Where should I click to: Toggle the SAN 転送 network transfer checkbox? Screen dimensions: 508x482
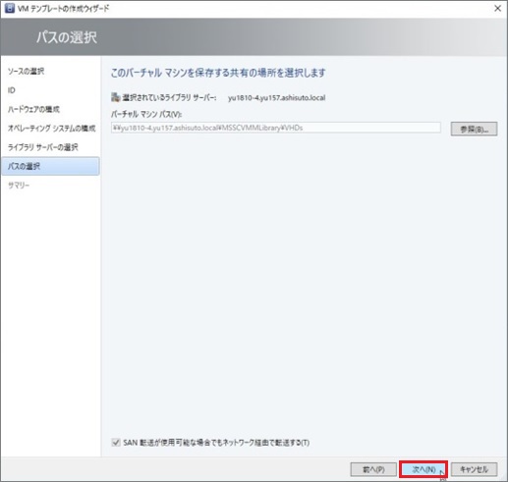pos(116,443)
